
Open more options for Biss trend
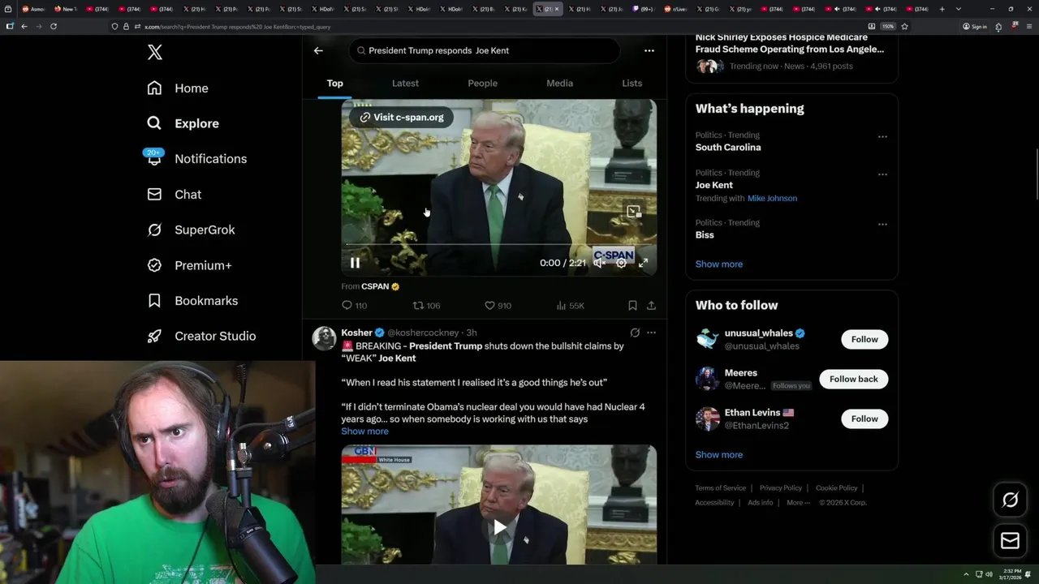coord(882,225)
